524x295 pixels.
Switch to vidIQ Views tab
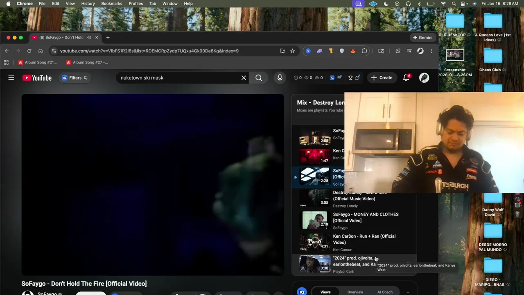click(x=325, y=292)
